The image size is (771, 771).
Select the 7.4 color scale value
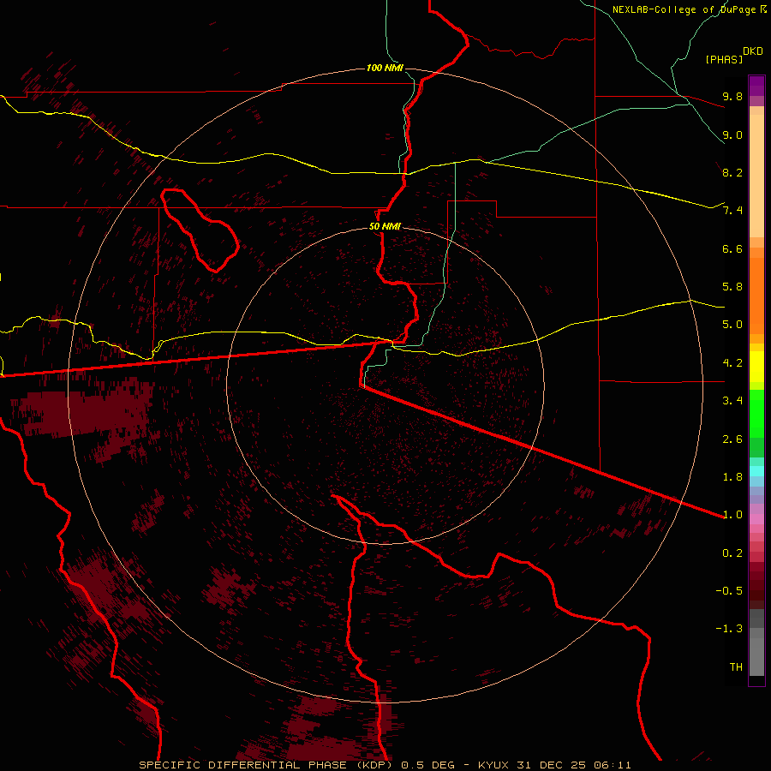tap(732, 211)
